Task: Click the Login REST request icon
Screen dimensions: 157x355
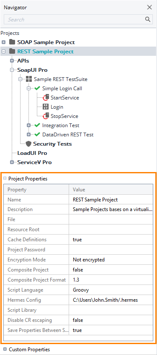Action: (x=46, y=107)
